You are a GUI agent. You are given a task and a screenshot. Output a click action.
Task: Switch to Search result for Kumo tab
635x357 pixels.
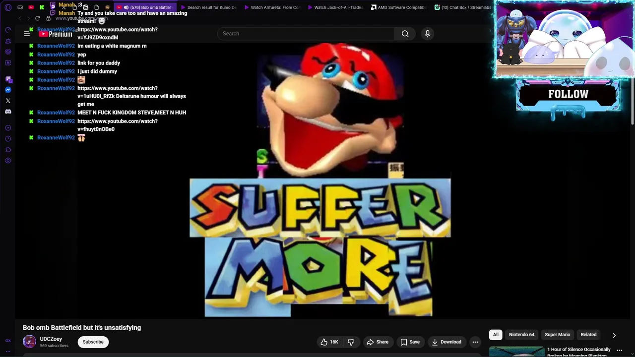tap(208, 7)
